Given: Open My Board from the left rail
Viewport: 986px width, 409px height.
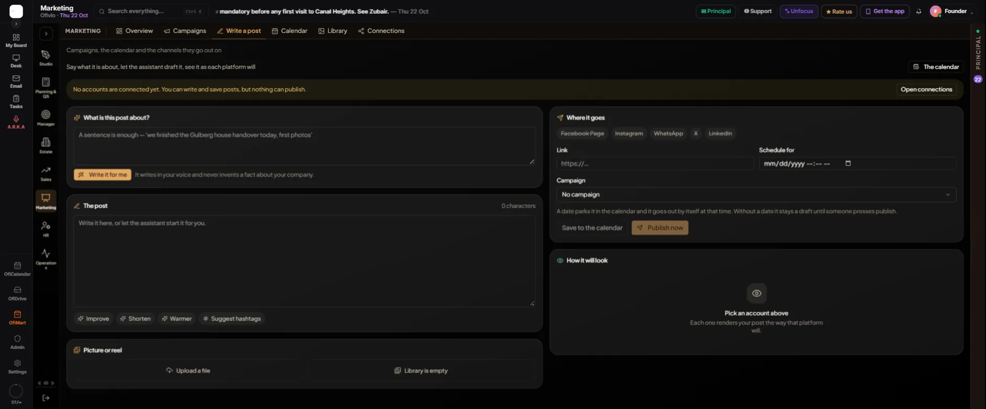Looking at the screenshot, I should [16, 40].
